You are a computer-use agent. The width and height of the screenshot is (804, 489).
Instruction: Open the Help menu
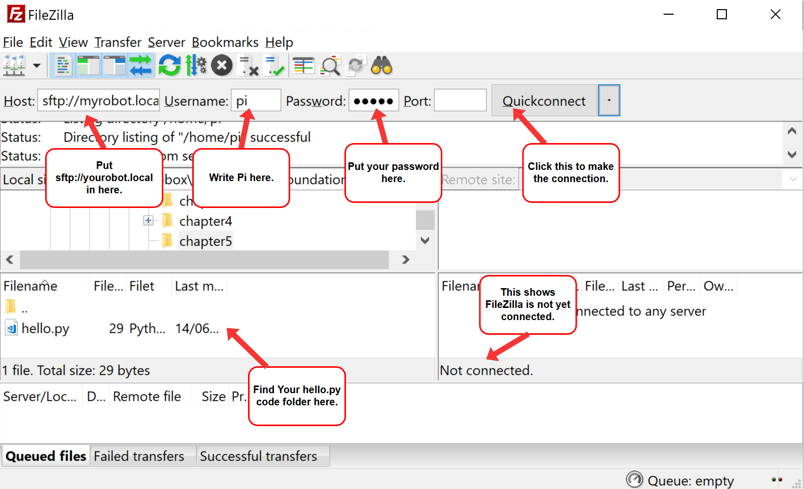pyautogui.click(x=279, y=43)
